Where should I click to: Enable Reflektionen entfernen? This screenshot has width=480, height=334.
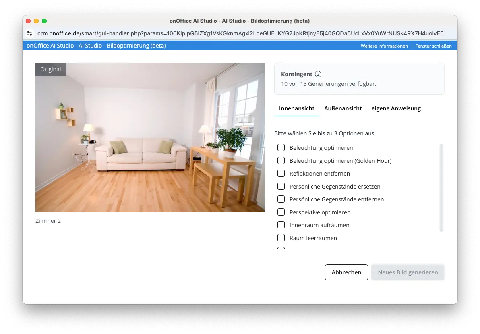click(281, 173)
